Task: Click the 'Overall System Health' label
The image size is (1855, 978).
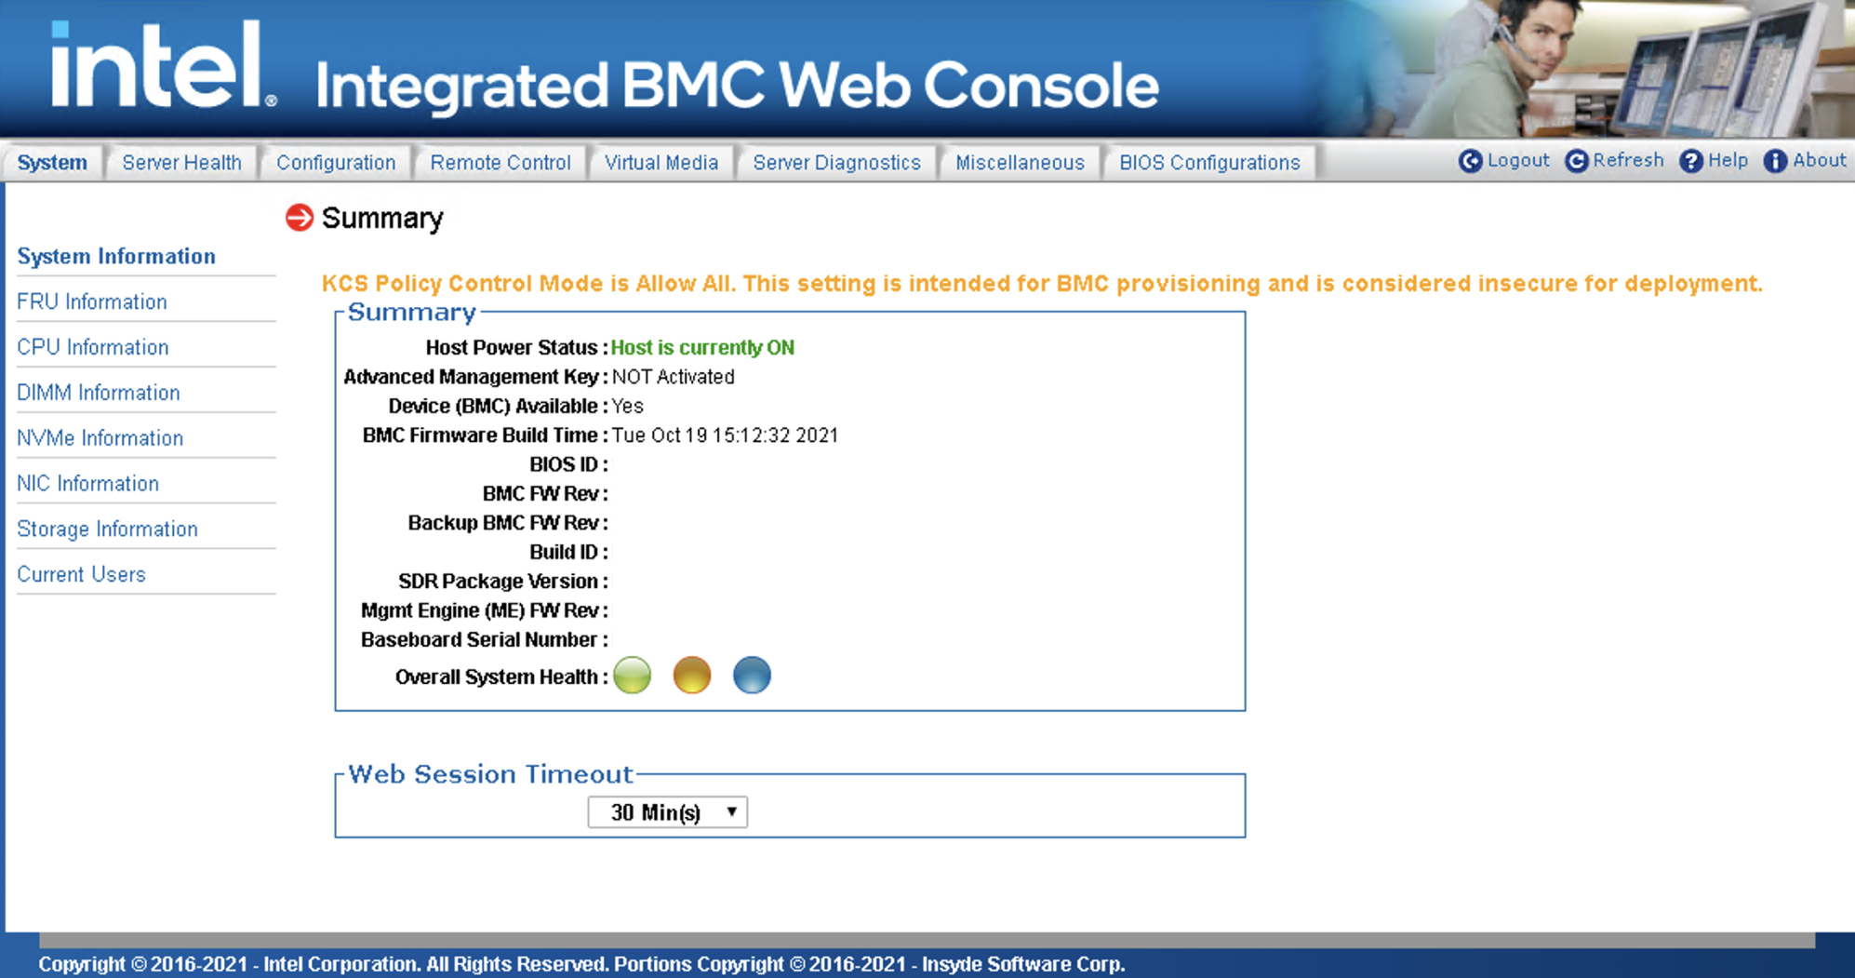Action: tap(501, 677)
